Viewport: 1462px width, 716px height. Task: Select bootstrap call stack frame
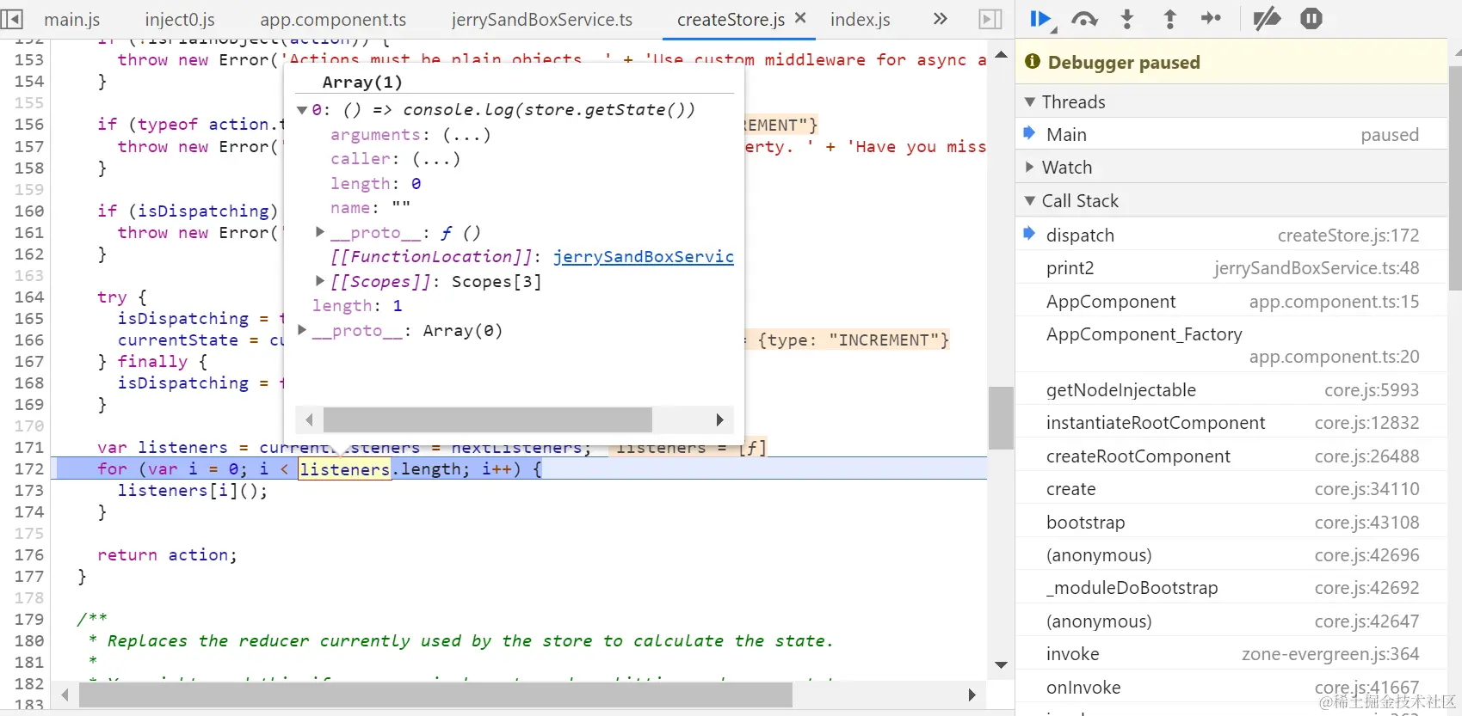coord(1231,523)
